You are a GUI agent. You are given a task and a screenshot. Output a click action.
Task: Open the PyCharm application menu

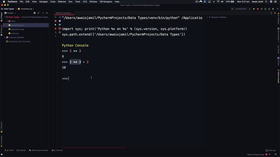[x=12, y=2]
